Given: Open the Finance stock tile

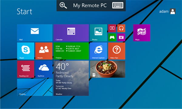Looking at the screenshot, I should pos(71,51).
